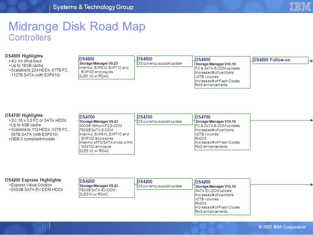This screenshot has width=313, height=235.
Task: Click 'FC & SATA E-DDM updates' in the DS4800 box
Action: (x=217, y=68)
